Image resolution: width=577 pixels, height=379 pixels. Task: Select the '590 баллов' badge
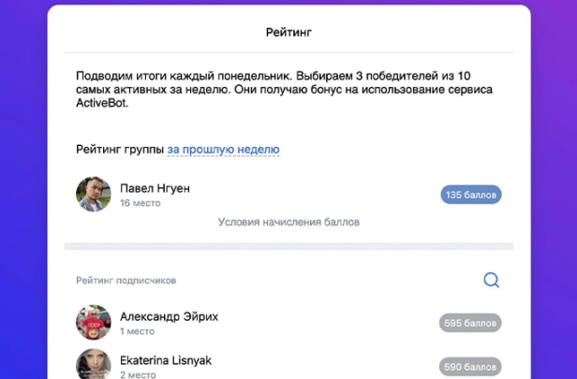[x=470, y=367]
